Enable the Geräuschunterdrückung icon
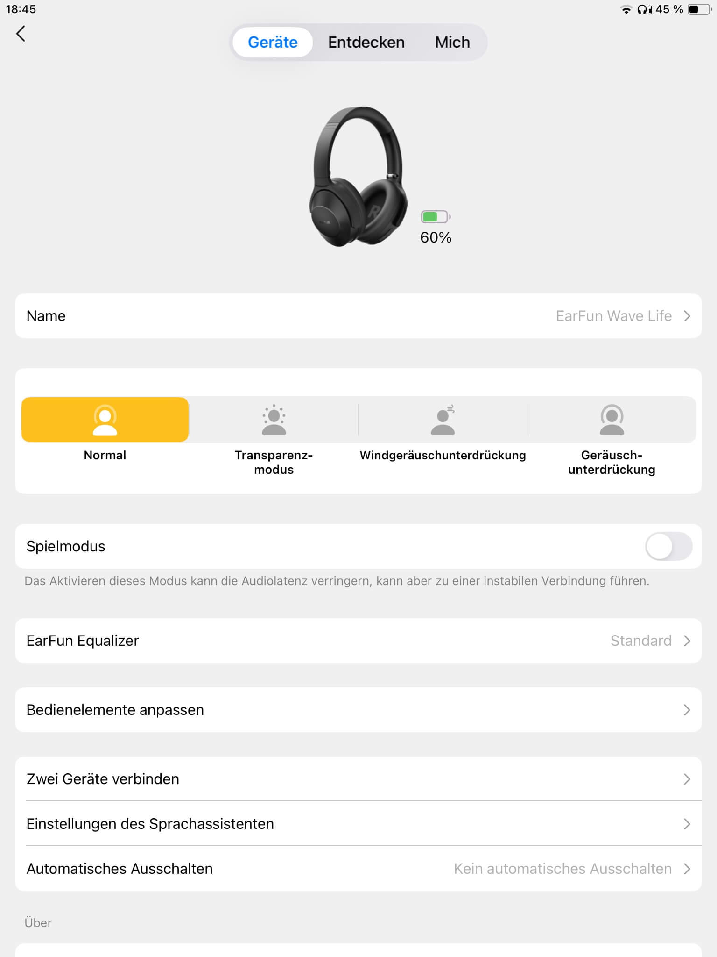This screenshot has width=717, height=957. (x=612, y=420)
